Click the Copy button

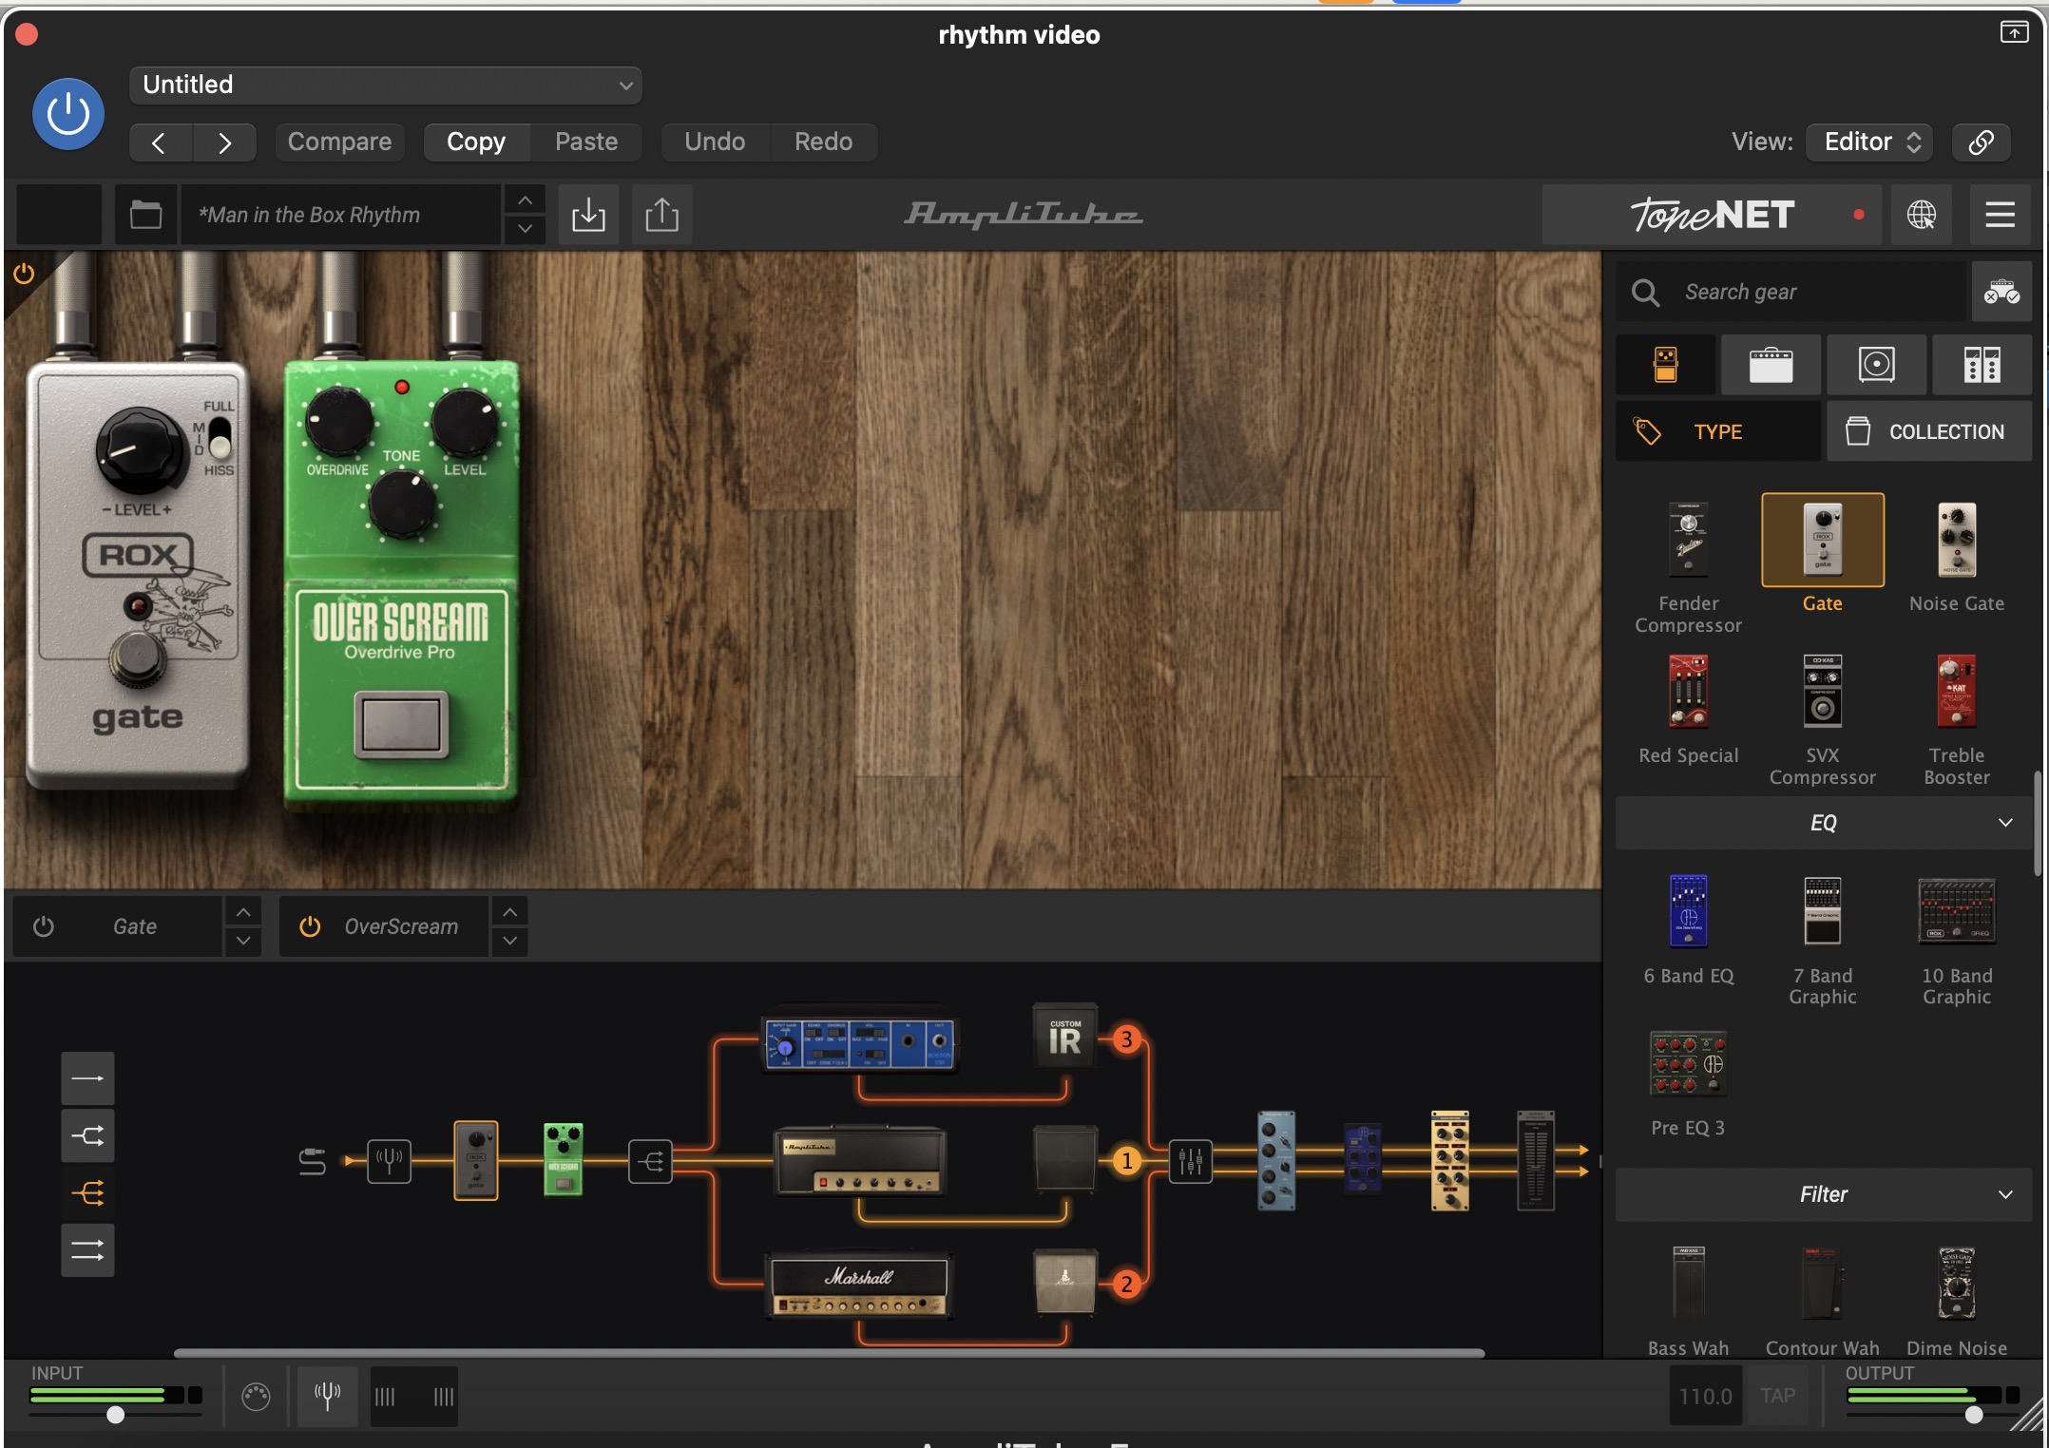476,142
